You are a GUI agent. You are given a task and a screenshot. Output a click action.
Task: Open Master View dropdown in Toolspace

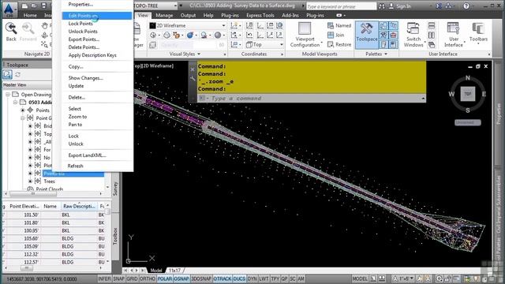point(27,85)
